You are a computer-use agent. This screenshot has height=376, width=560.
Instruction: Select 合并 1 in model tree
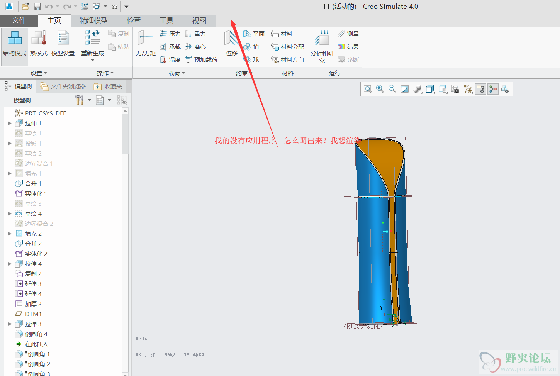pyautogui.click(x=28, y=183)
